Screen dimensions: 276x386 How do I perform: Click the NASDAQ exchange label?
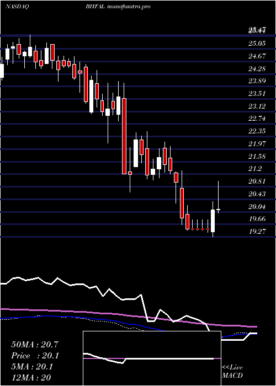click(x=17, y=7)
